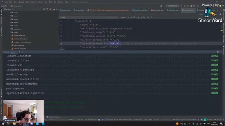Click the select-opened-file target icon in Project panel
This screenshot has height=126, width=225.
44,9
